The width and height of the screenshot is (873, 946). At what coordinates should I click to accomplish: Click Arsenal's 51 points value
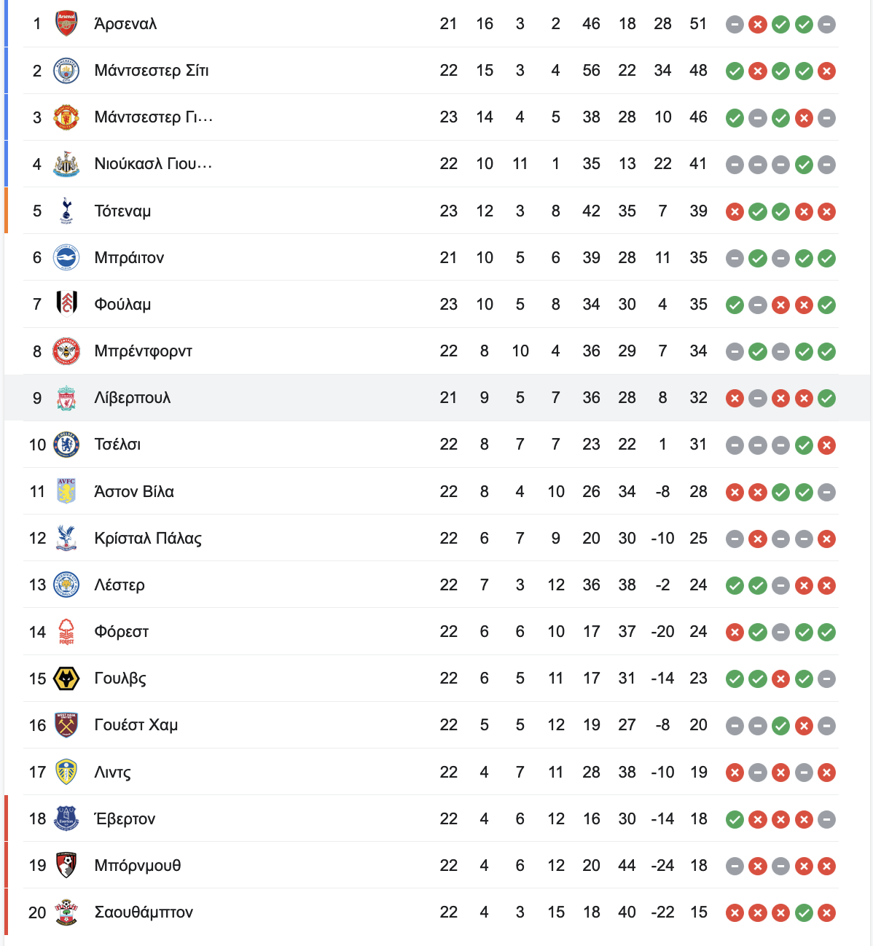click(698, 24)
